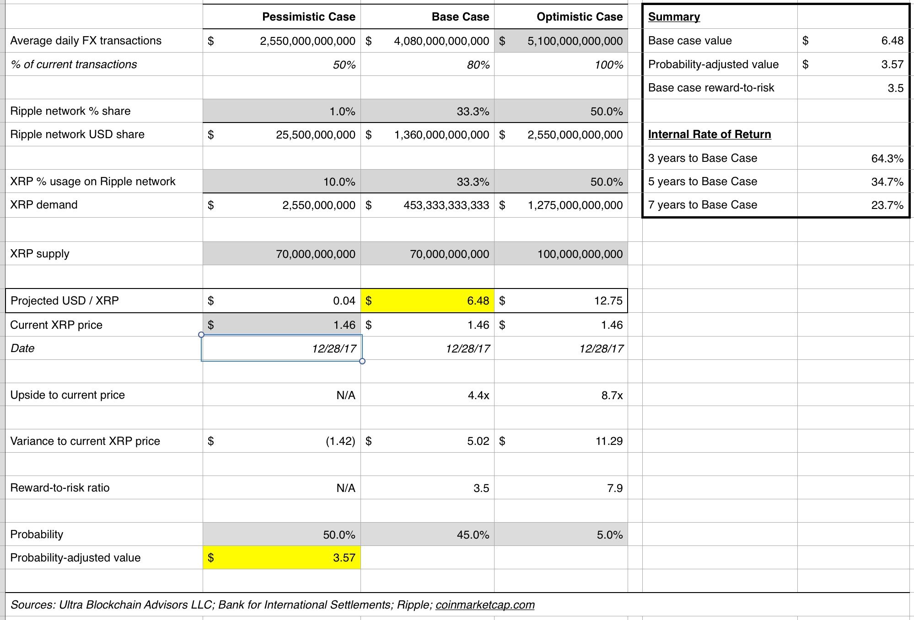The image size is (914, 620).
Task: Select the 11.29 variance cell
Action: [x=561, y=441]
